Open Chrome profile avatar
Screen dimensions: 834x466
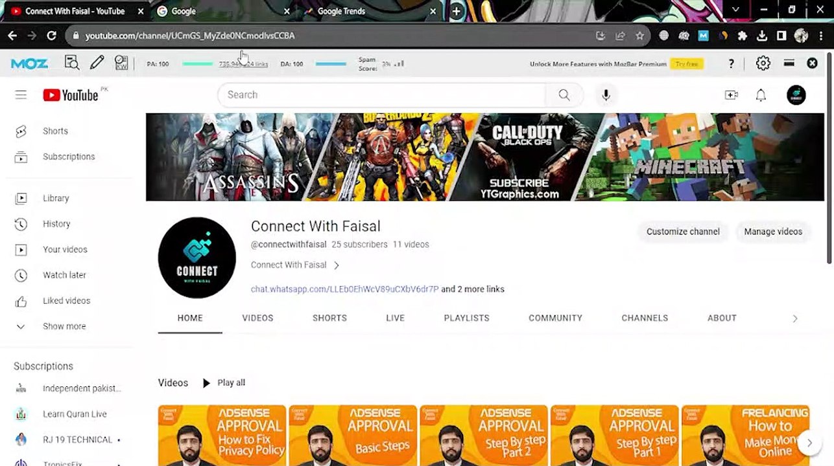[801, 36]
